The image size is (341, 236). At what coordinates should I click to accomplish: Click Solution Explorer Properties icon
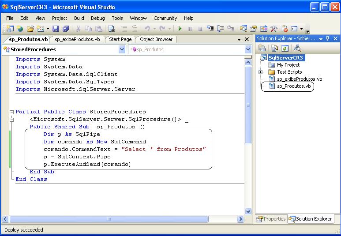[x=262, y=48]
